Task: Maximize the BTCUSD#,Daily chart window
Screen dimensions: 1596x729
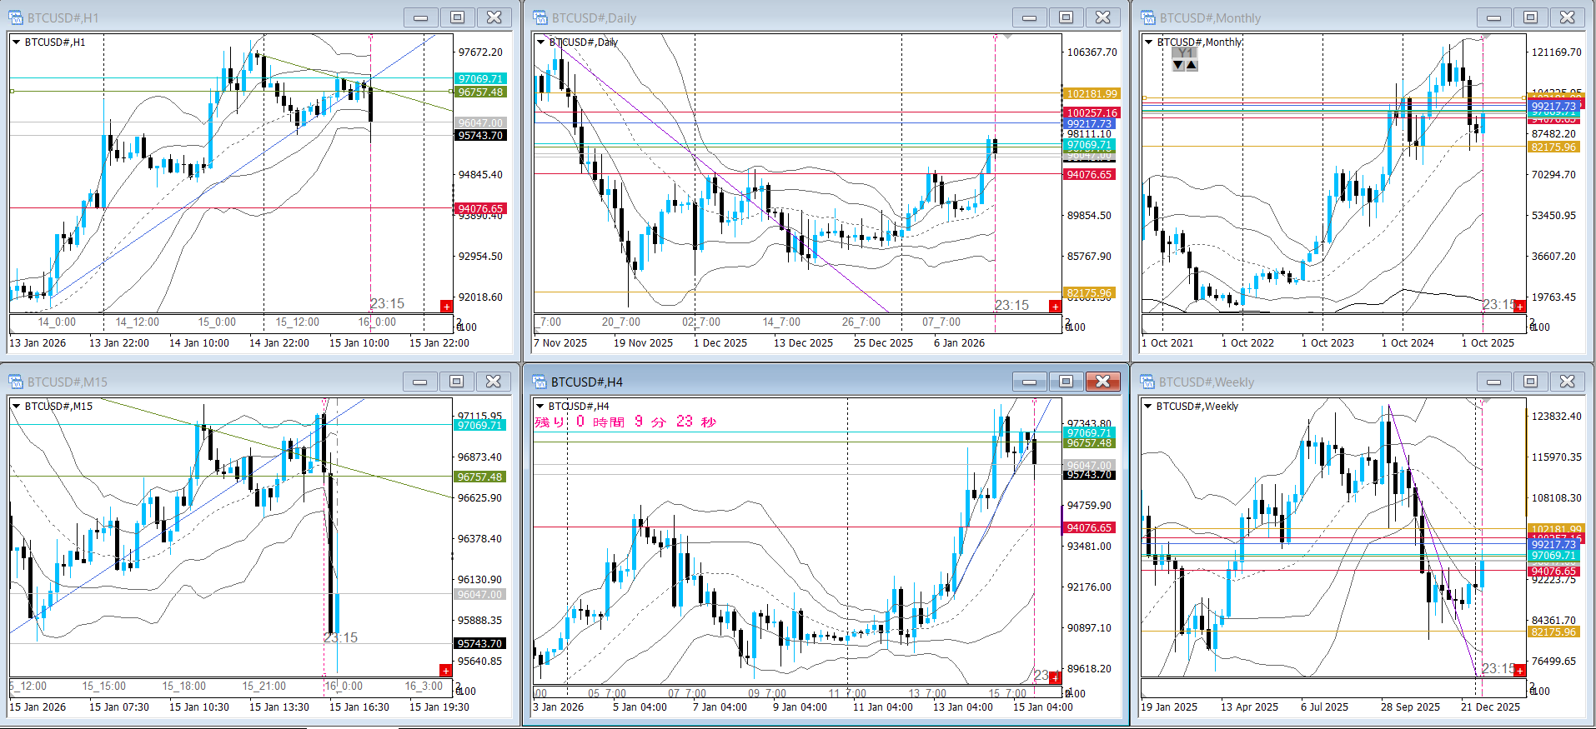Action: pyautogui.click(x=1066, y=17)
